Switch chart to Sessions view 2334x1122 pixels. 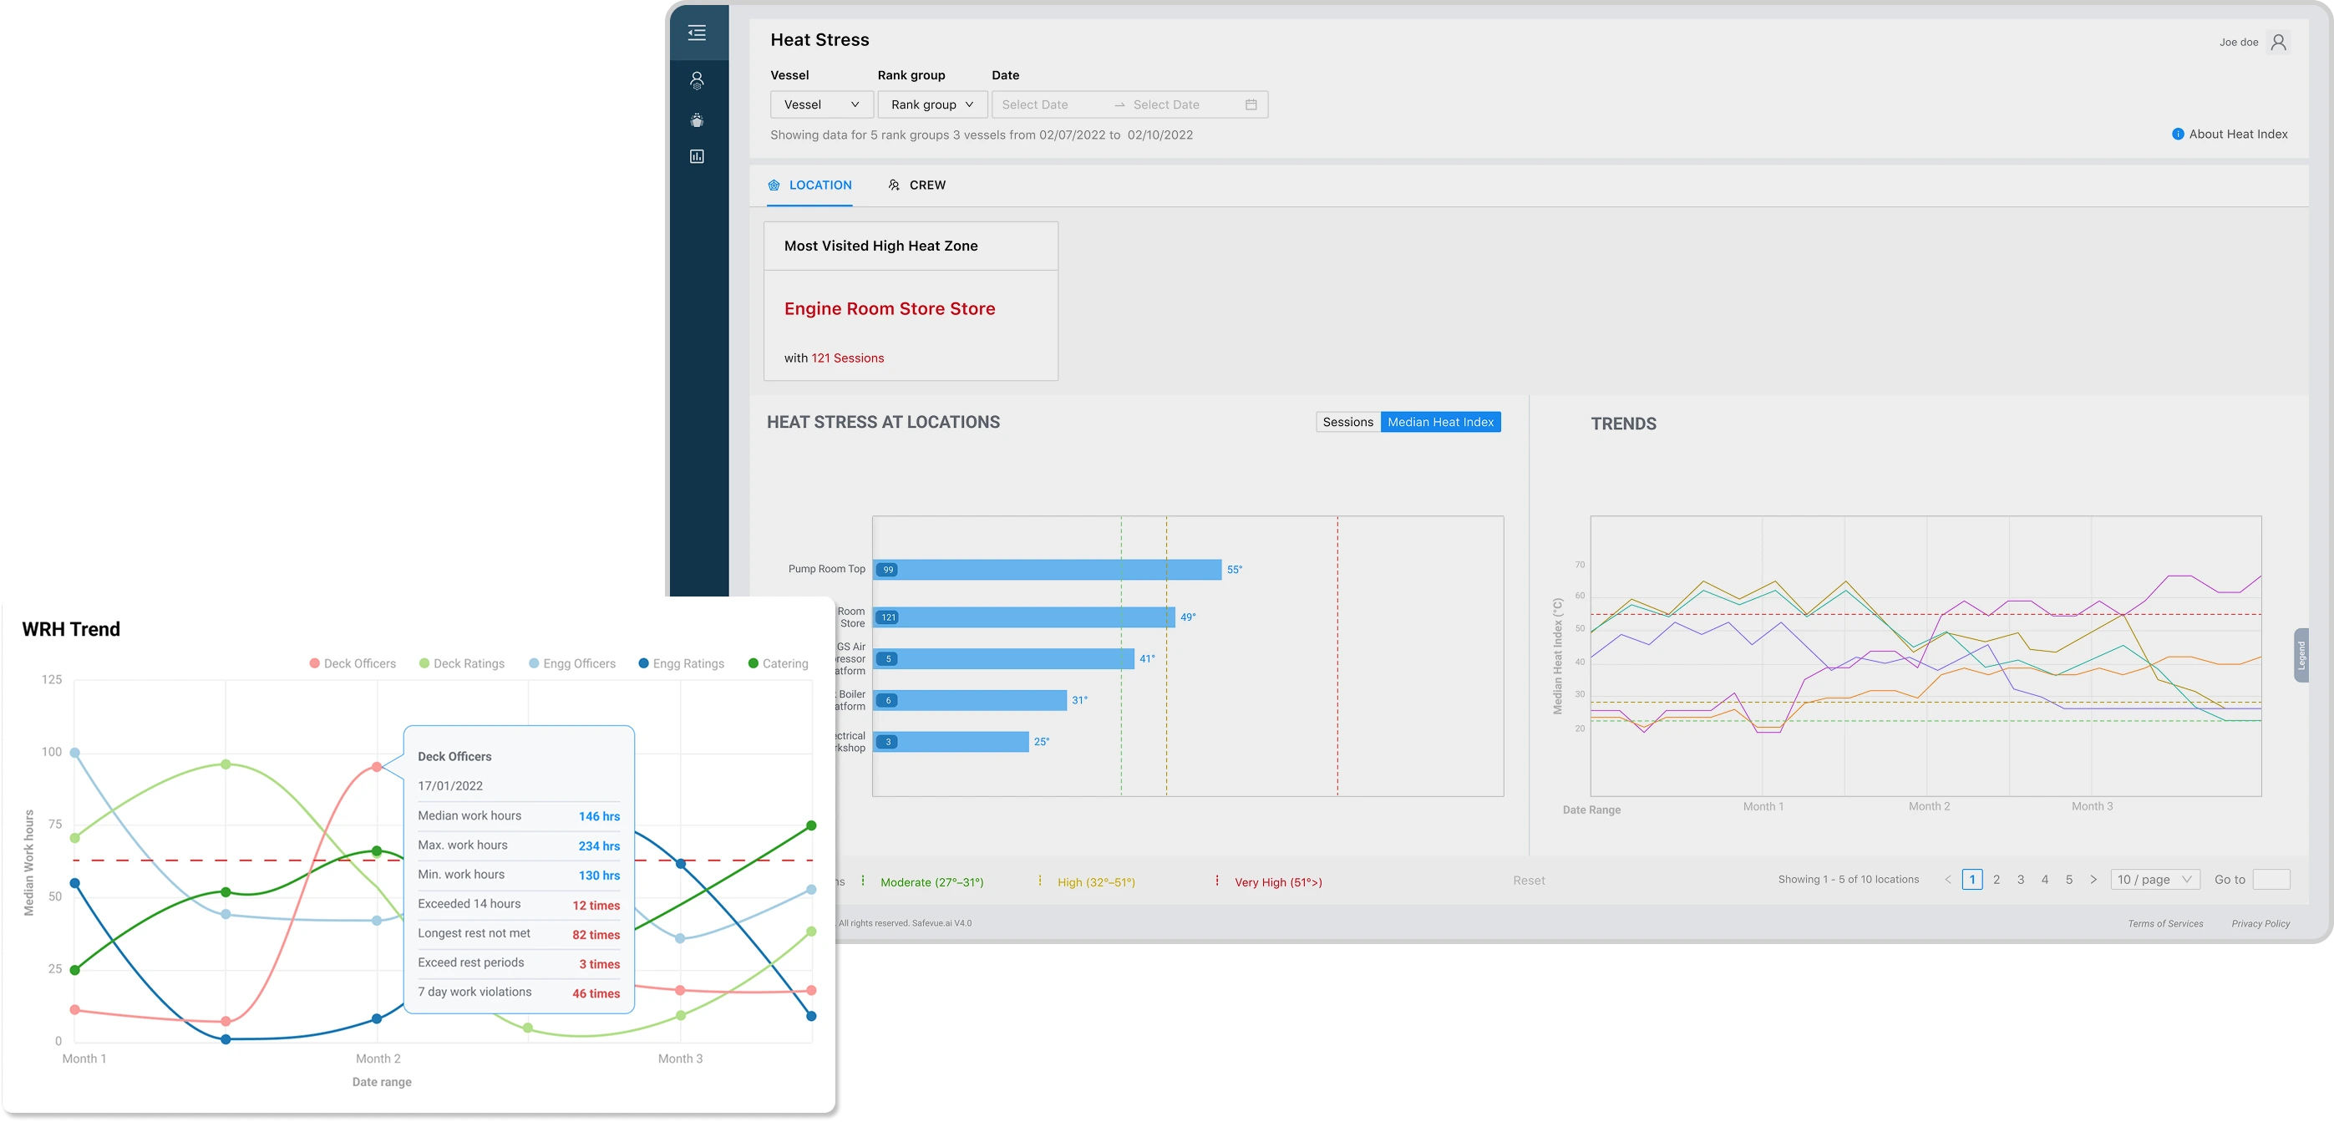(1347, 423)
